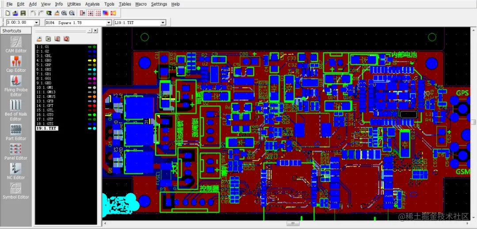
Task: Open the File menu
Action: (x=9, y=4)
